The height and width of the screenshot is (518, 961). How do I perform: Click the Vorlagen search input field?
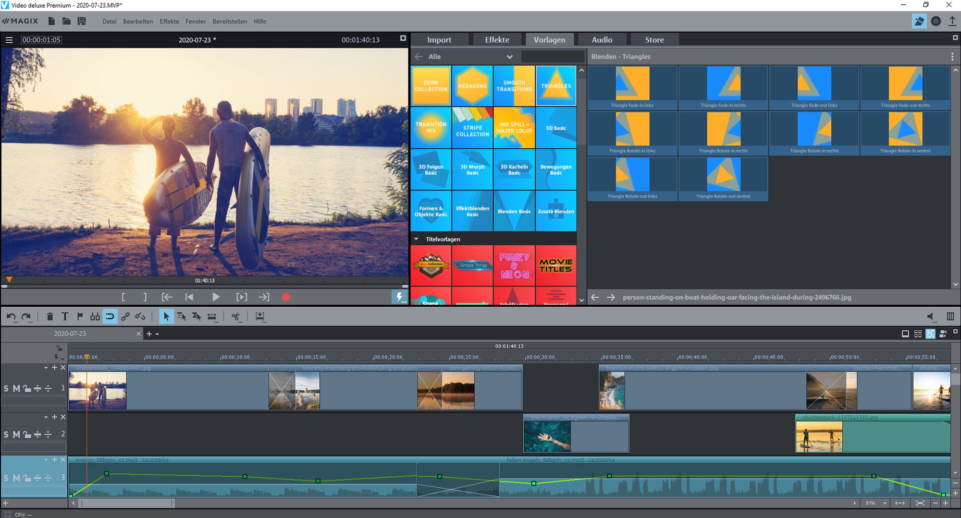pyautogui.click(x=553, y=57)
